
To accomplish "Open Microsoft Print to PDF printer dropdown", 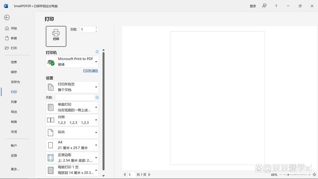I will tap(72, 62).
